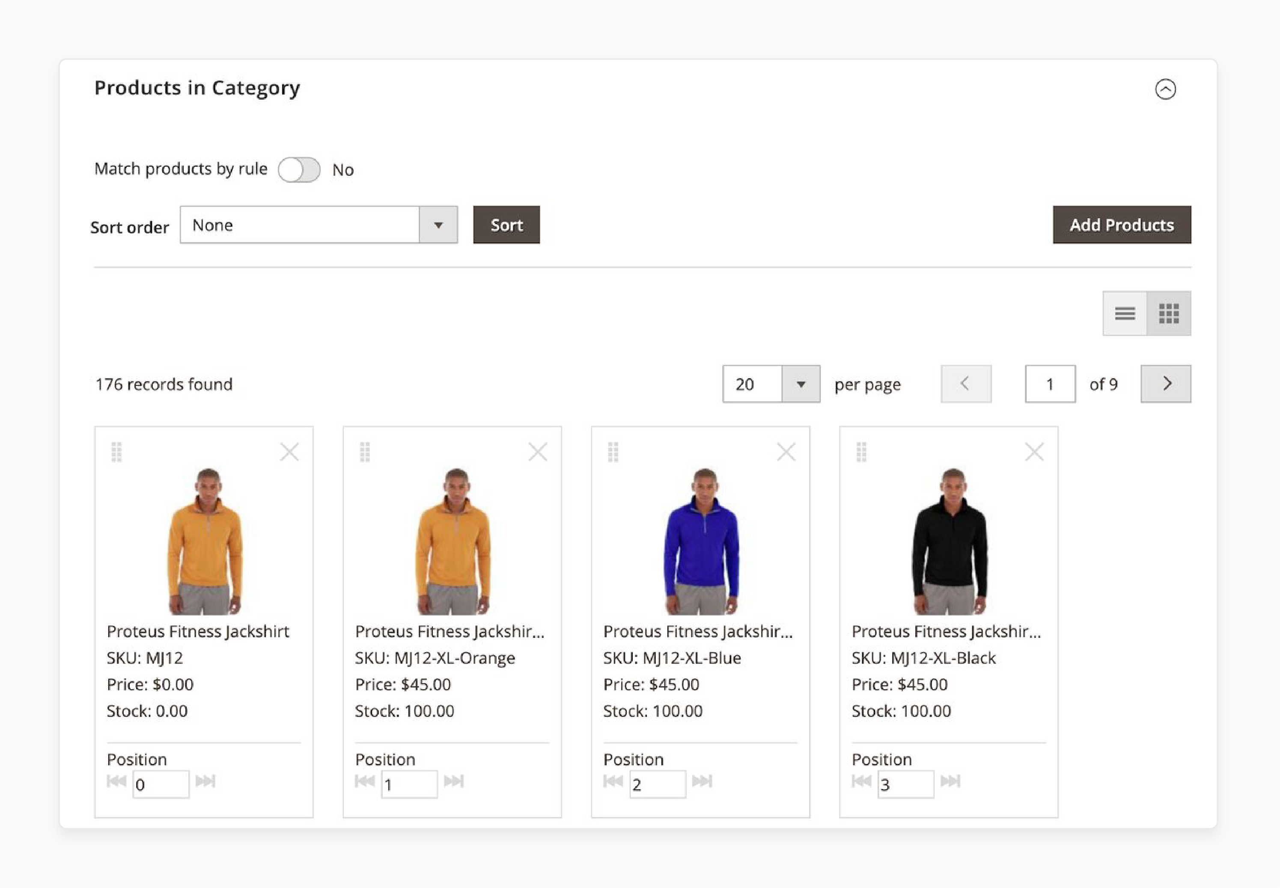The width and height of the screenshot is (1280, 888).
Task: Remove the MJ12-XL-Orange product
Action: pos(538,452)
